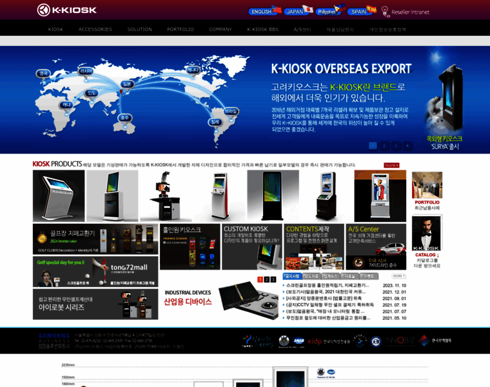Open the Reseller Intranet link
490x387 pixels.
[x=406, y=12]
